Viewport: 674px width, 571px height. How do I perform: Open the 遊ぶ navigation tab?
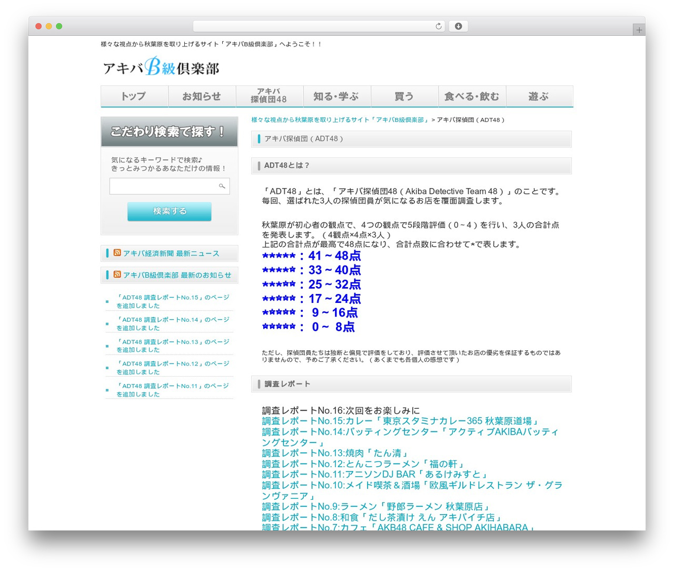[539, 96]
